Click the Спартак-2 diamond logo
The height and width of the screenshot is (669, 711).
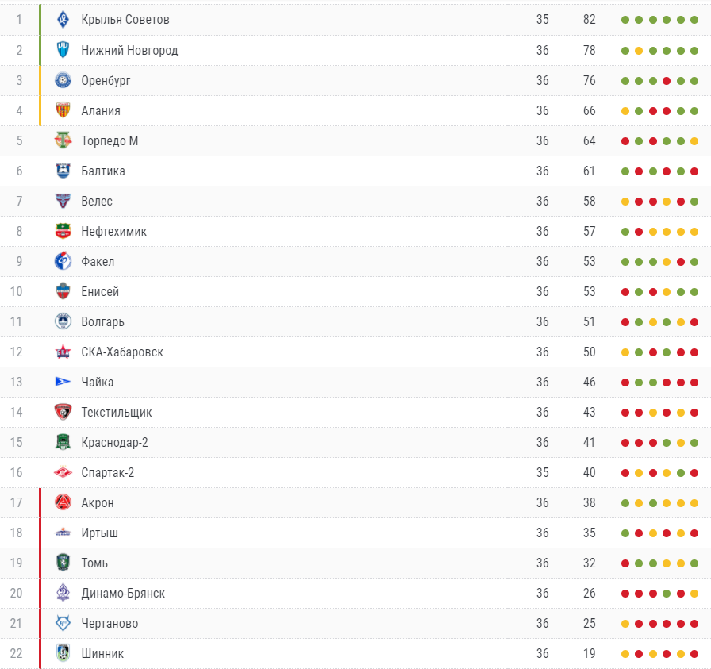pyautogui.click(x=63, y=472)
